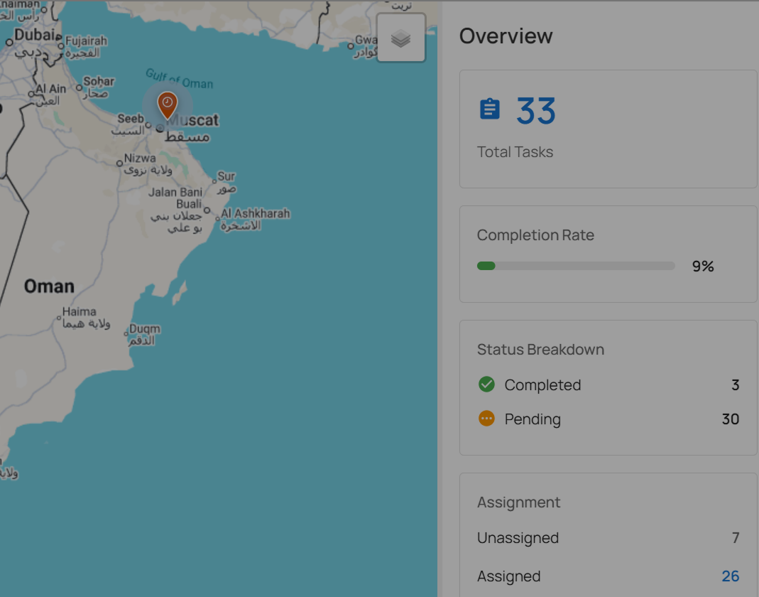759x597 pixels.
Task: Click the Haima label on the map
Action: [80, 311]
